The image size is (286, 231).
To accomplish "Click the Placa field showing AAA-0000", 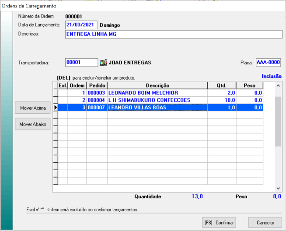I will (268, 63).
